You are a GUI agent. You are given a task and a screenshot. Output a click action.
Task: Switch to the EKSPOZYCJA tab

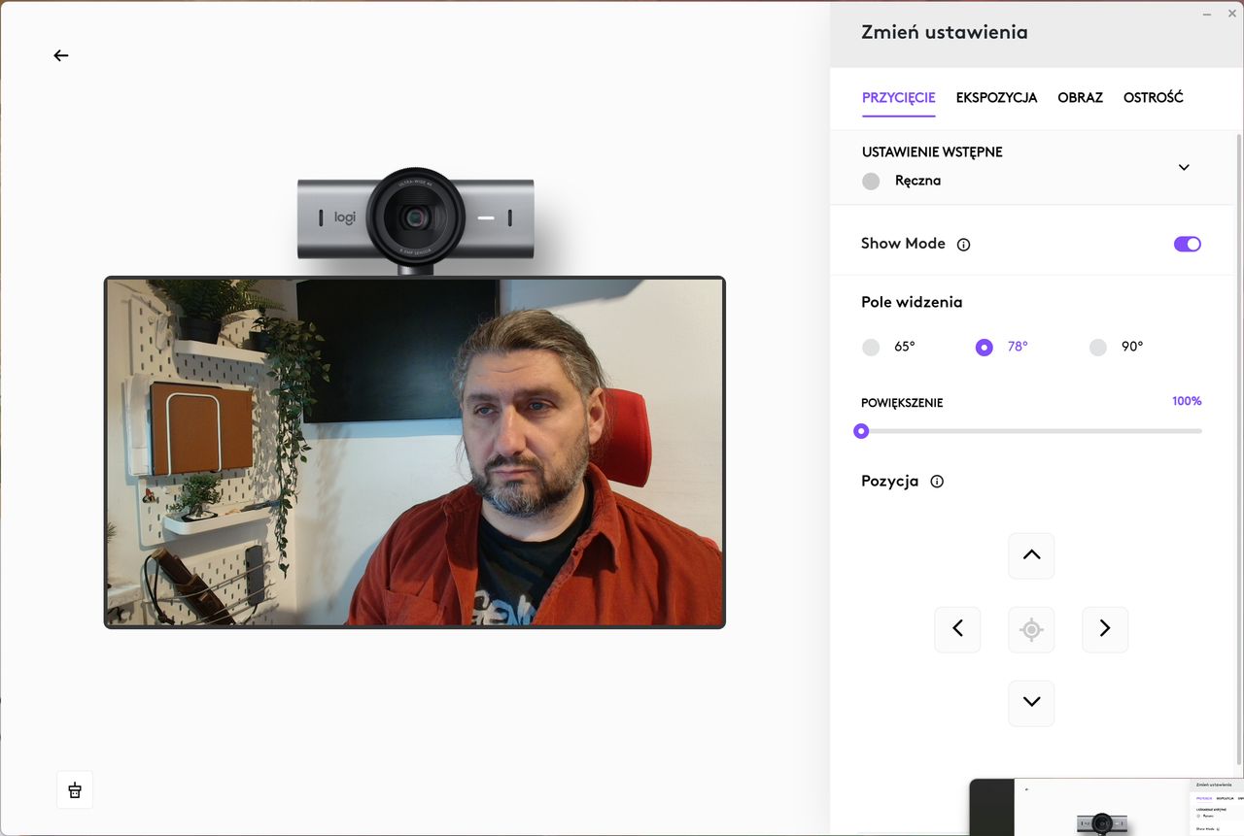point(996,98)
